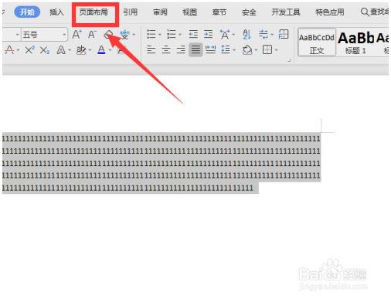Toggle align left button

click(151, 49)
